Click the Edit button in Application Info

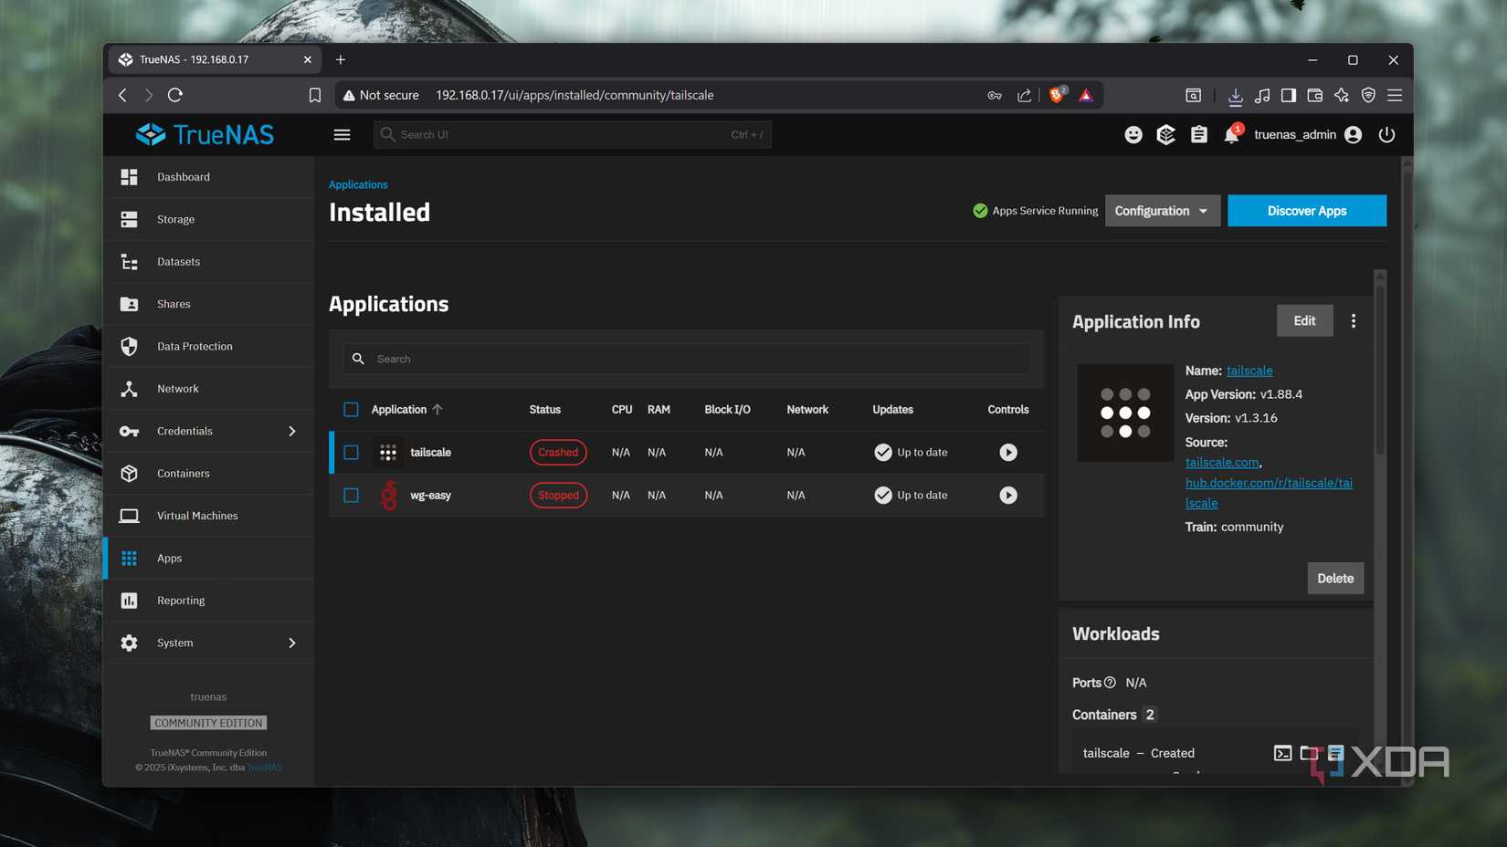point(1304,321)
